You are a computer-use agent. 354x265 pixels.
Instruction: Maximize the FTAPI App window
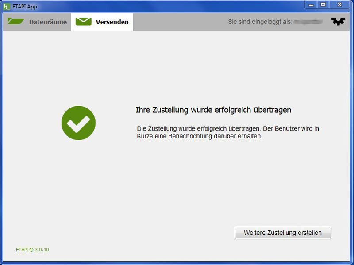pos(323,4)
